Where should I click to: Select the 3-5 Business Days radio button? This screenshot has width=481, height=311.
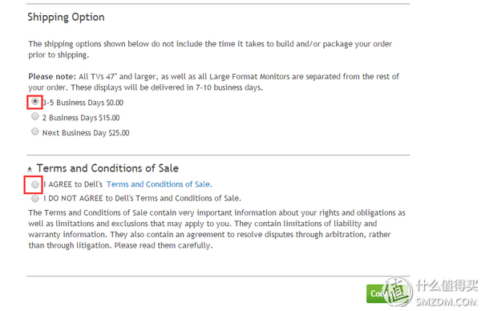35,101
